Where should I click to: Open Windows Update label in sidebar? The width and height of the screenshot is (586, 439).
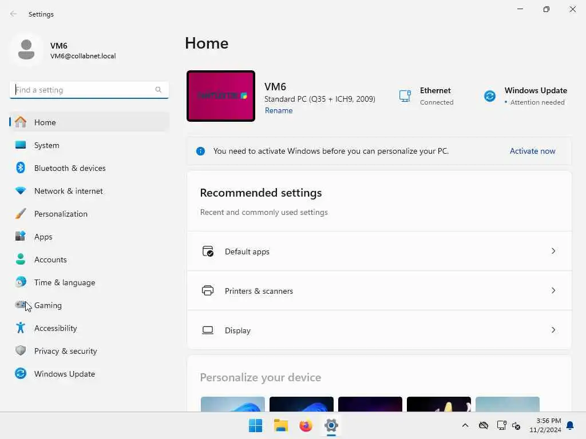(x=65, y=374)
